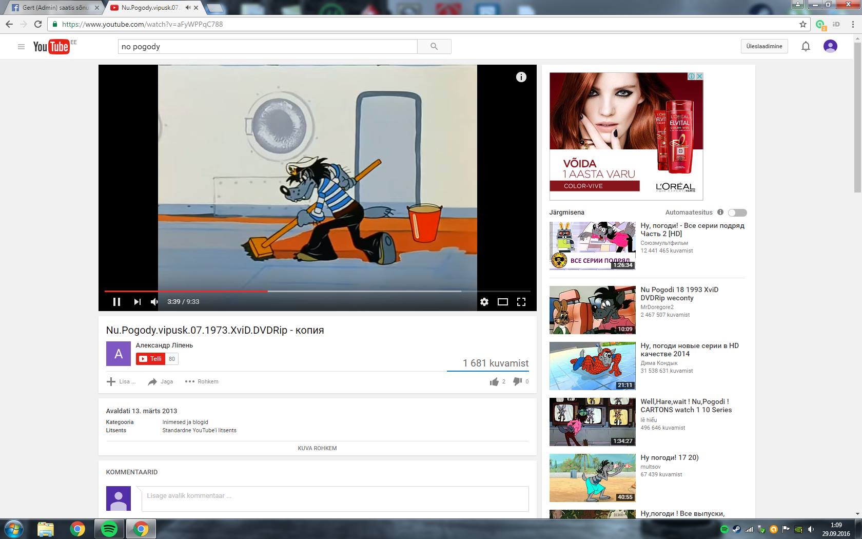Close the Facebook browser tab
This screenshot has width=862, height=539.
click(97, 8)
